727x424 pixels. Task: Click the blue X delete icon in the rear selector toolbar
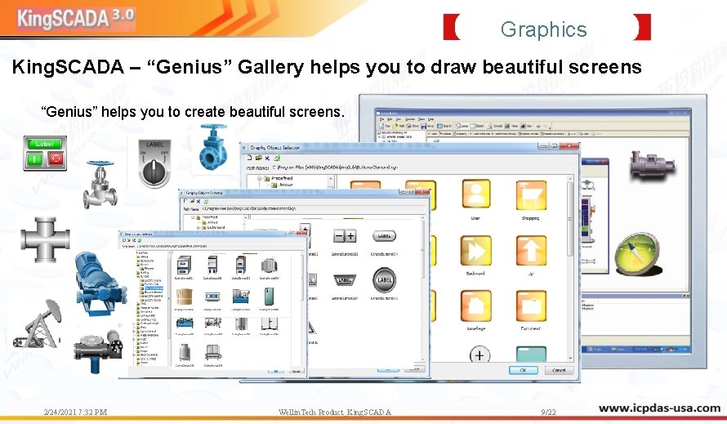(x=267, y=158)
